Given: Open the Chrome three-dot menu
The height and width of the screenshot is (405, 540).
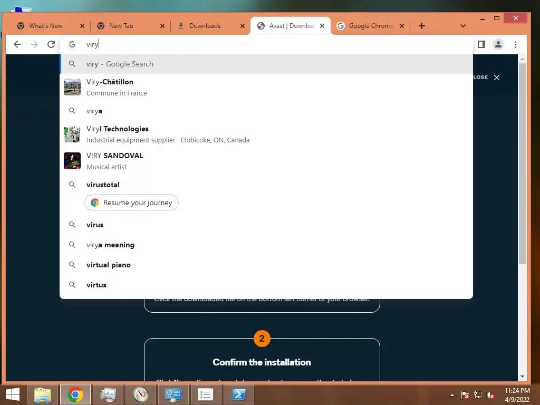Looking at the screenshot, I should (x=515, y=44).
